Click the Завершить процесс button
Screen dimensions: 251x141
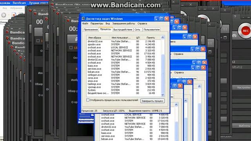point(153,101)
